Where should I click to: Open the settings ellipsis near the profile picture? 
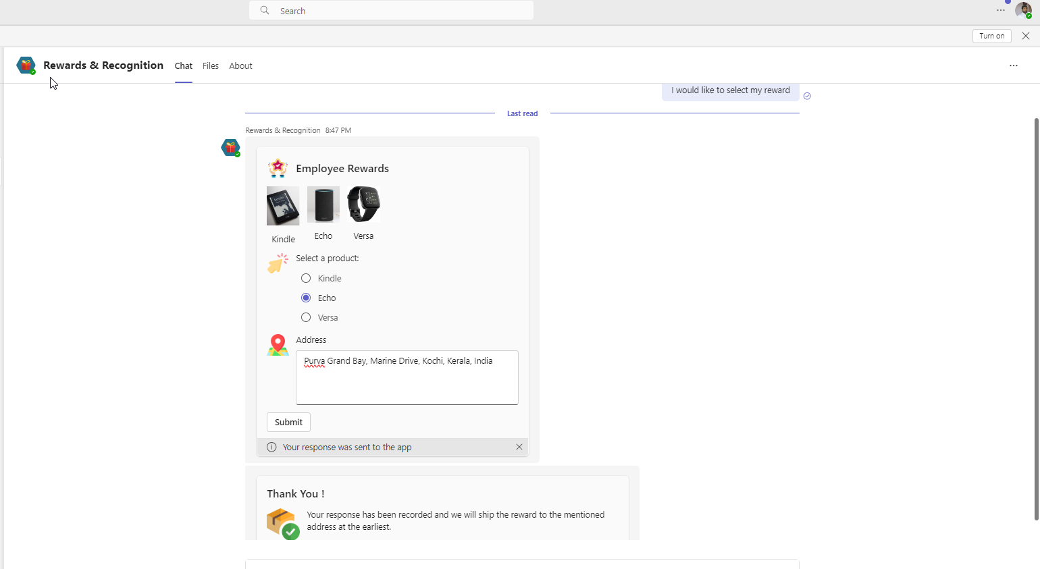click(x=1000, y=10)
